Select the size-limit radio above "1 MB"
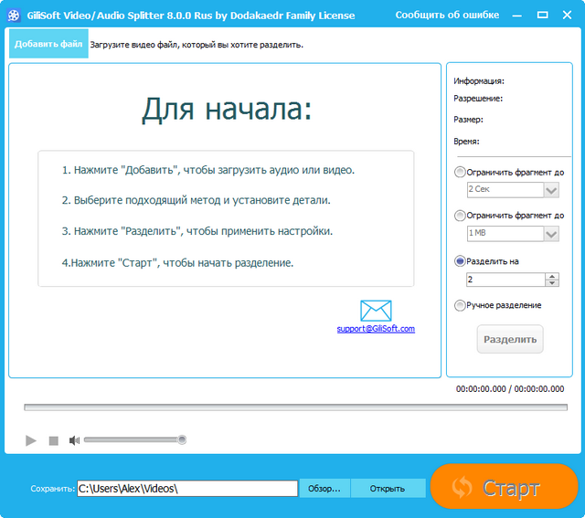The width and height of the screenshot is (585, 518). tap(460, 216)
